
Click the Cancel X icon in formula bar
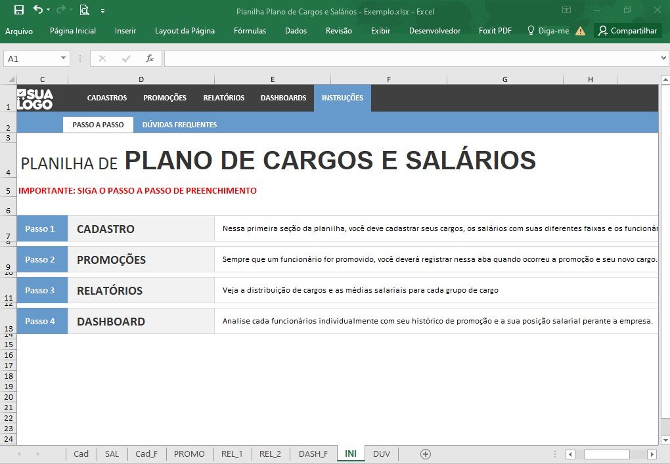(102, 58)
